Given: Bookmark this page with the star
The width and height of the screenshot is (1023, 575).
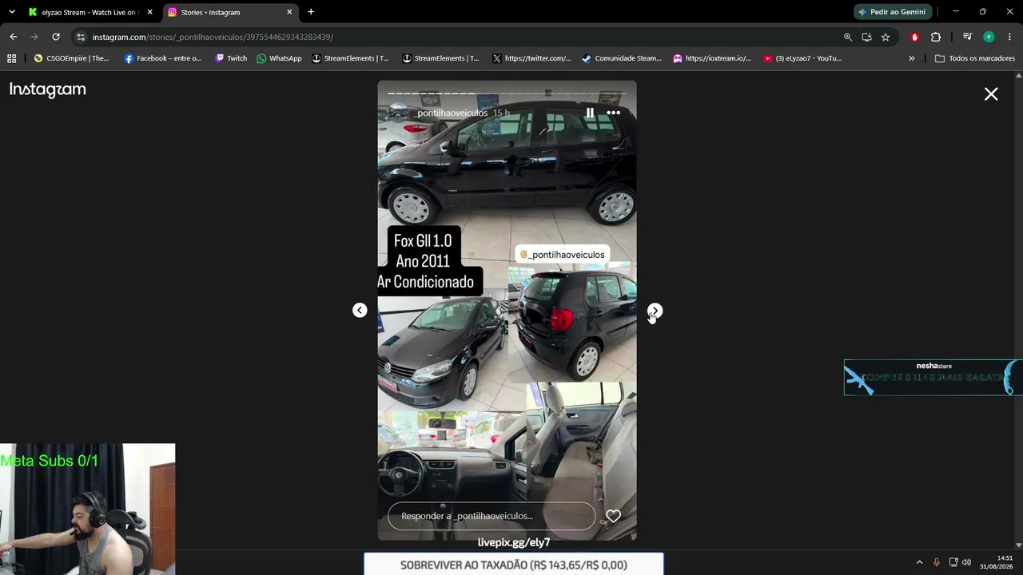Looking at the screenshot, I should 886,37.
